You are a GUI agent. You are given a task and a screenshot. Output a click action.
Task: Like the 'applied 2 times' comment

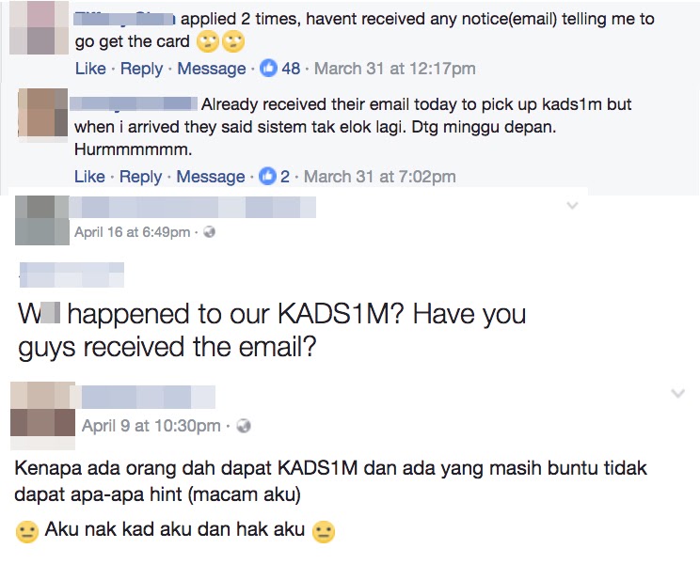(90, 69)
